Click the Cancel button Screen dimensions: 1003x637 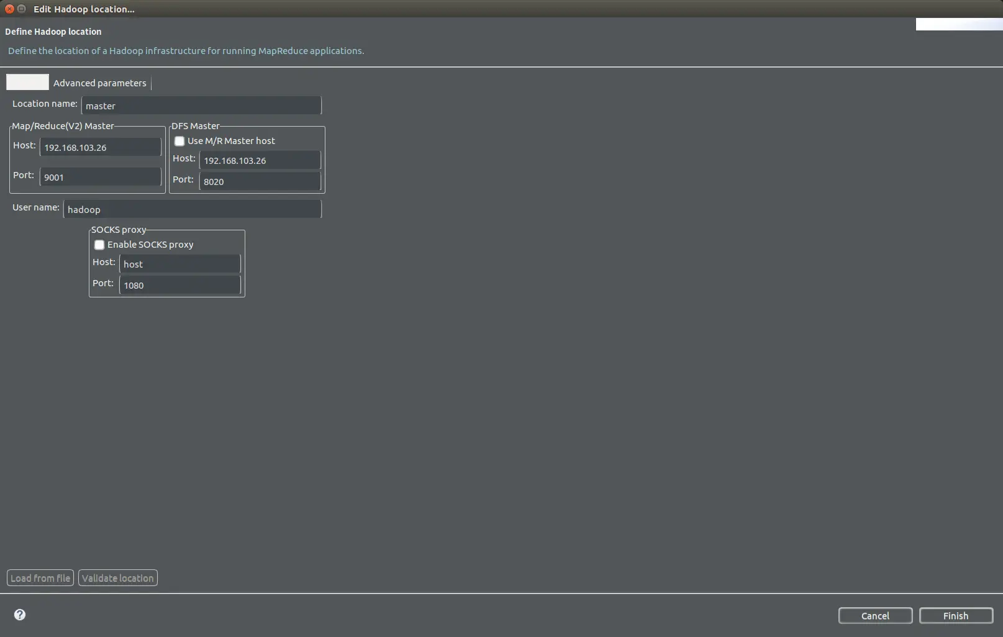[x=875, y=616]
